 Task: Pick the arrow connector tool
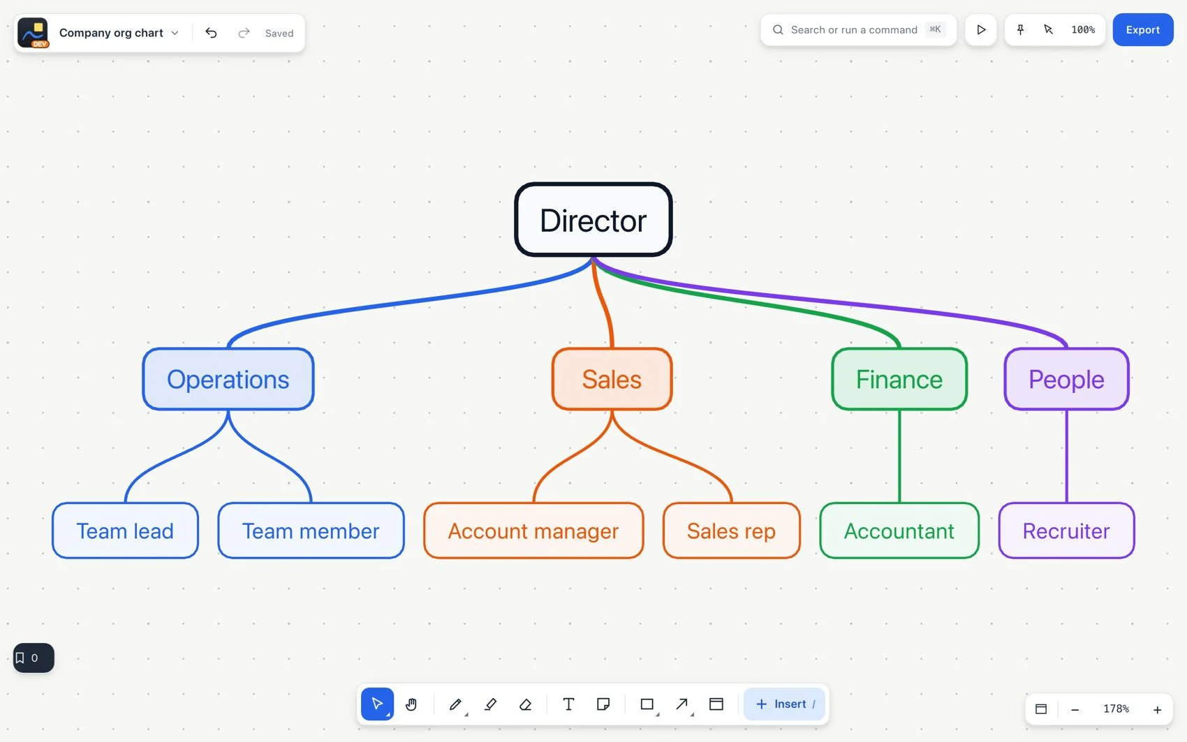point(682,704)
